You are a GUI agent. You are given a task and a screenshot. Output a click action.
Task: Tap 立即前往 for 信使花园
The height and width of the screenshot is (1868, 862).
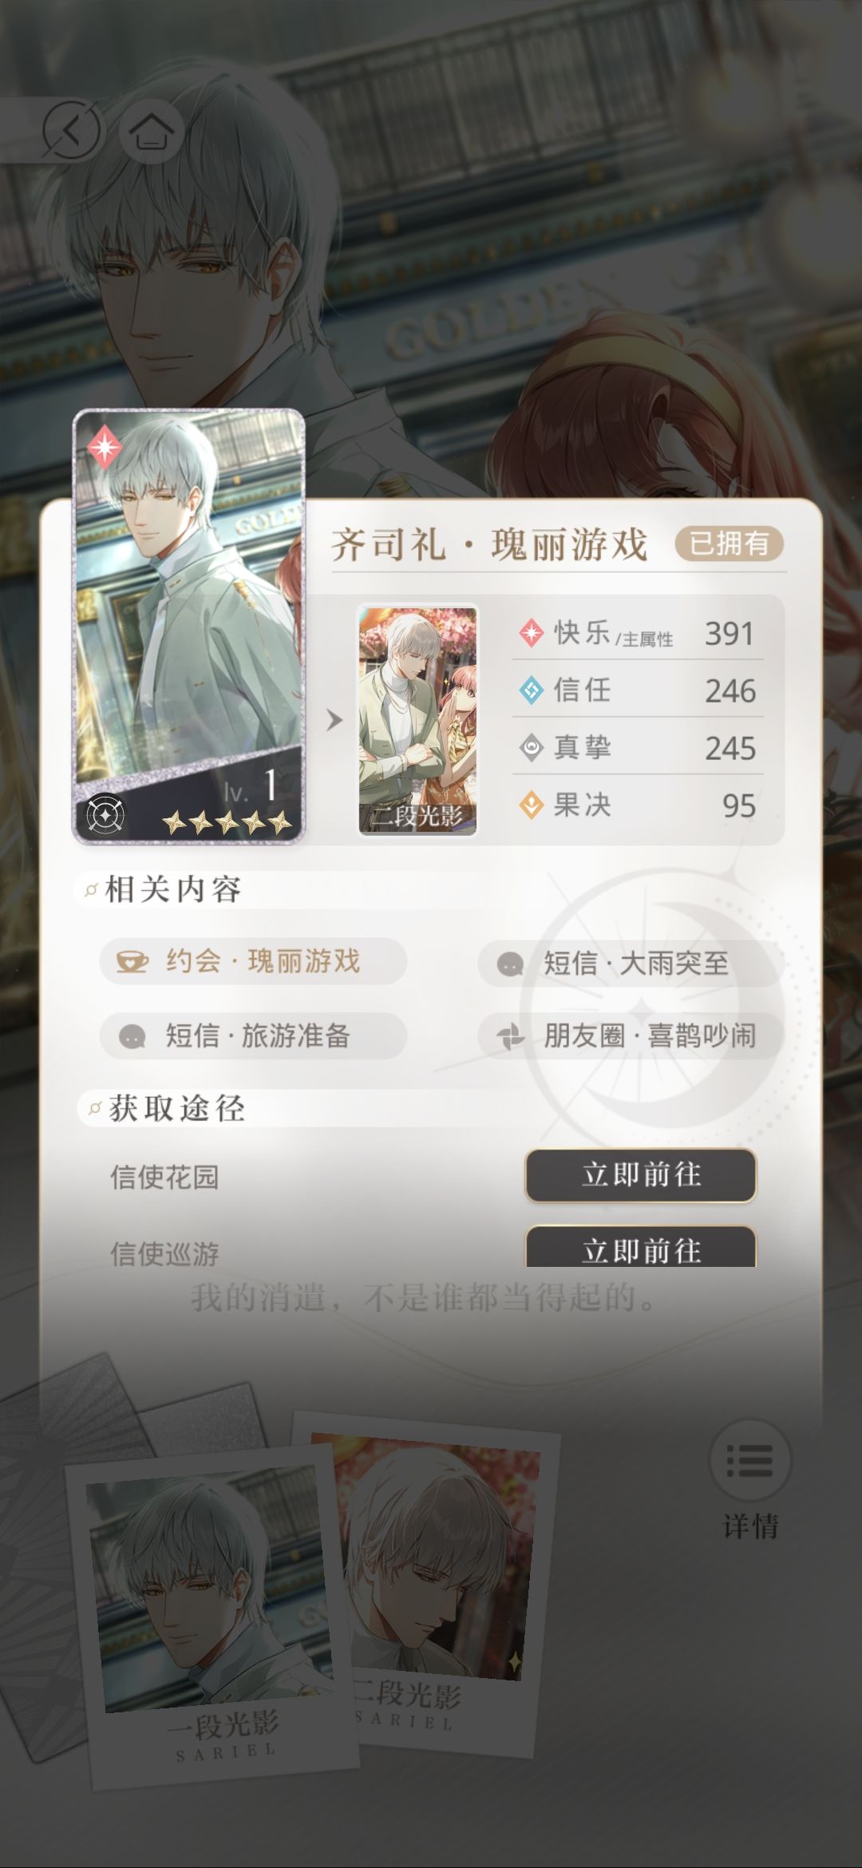point(640,1175)
